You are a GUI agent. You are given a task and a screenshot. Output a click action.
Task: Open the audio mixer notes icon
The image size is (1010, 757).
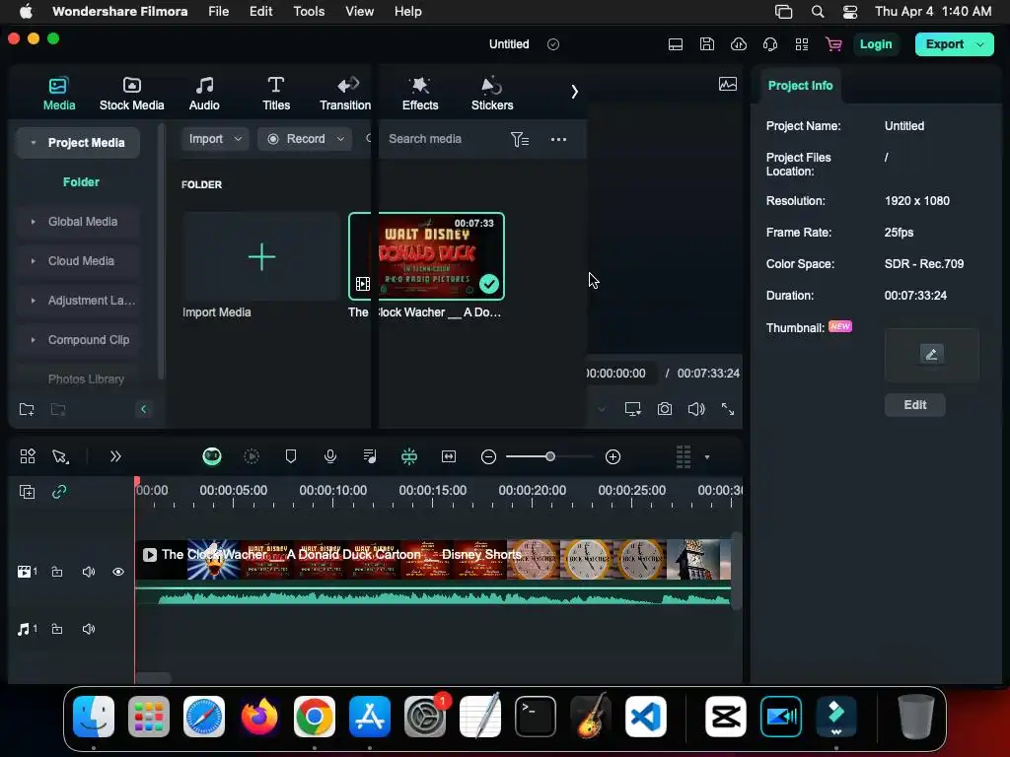(x=370, y=456)
